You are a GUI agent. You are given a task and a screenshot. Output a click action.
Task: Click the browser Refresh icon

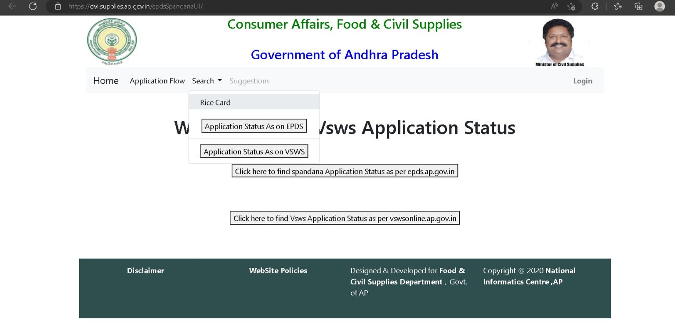tap(33, 7)
